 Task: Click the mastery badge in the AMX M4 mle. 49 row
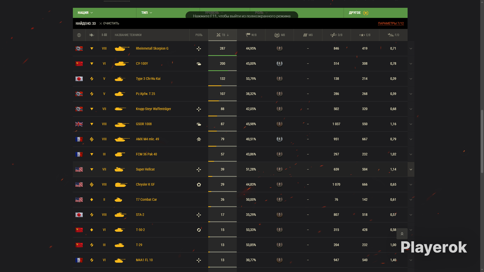coord(279,139)
